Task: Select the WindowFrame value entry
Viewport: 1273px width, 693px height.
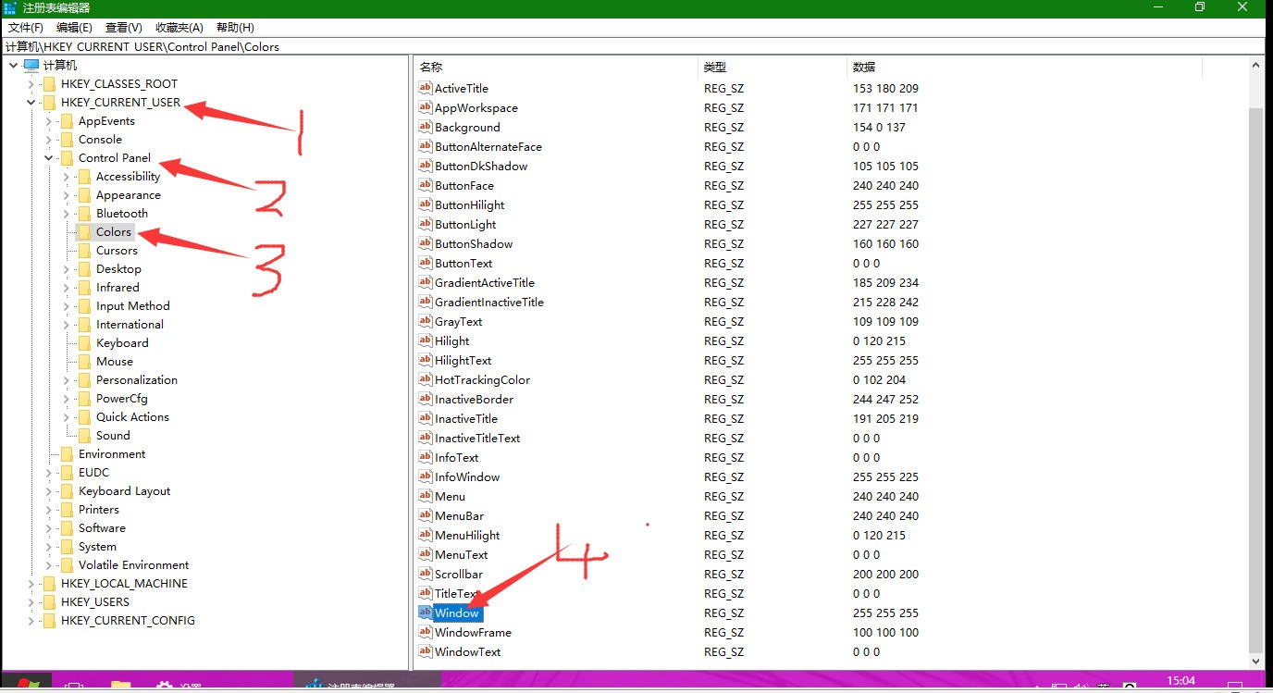Action: point(473,632)
